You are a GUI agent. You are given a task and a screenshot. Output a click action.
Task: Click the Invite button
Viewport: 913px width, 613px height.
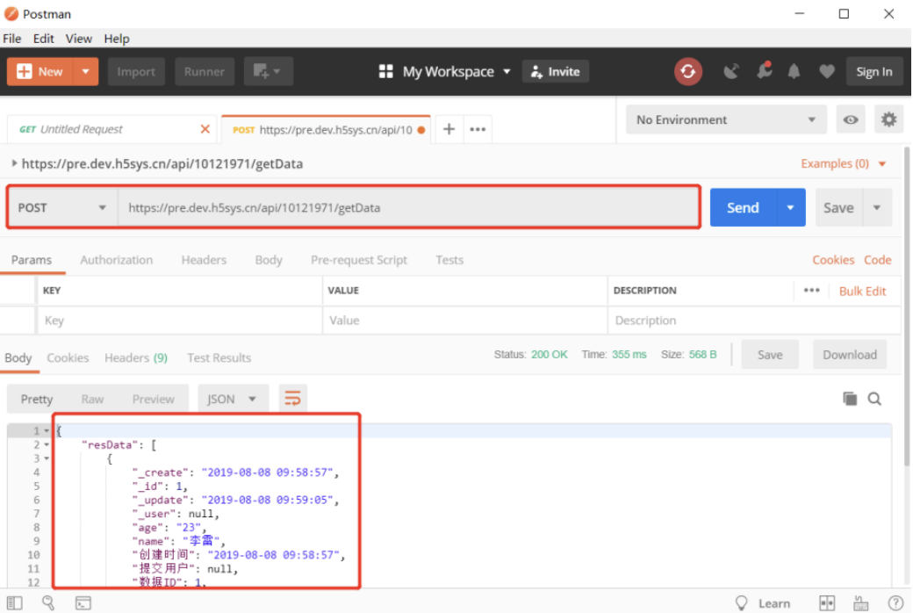tap(556, 72)
